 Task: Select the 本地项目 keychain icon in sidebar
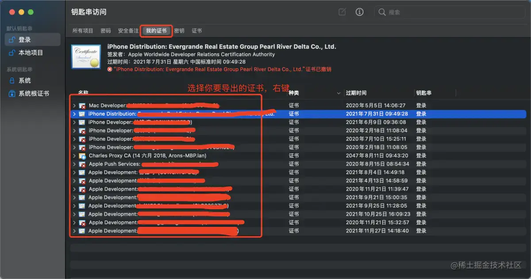[12, 53]
